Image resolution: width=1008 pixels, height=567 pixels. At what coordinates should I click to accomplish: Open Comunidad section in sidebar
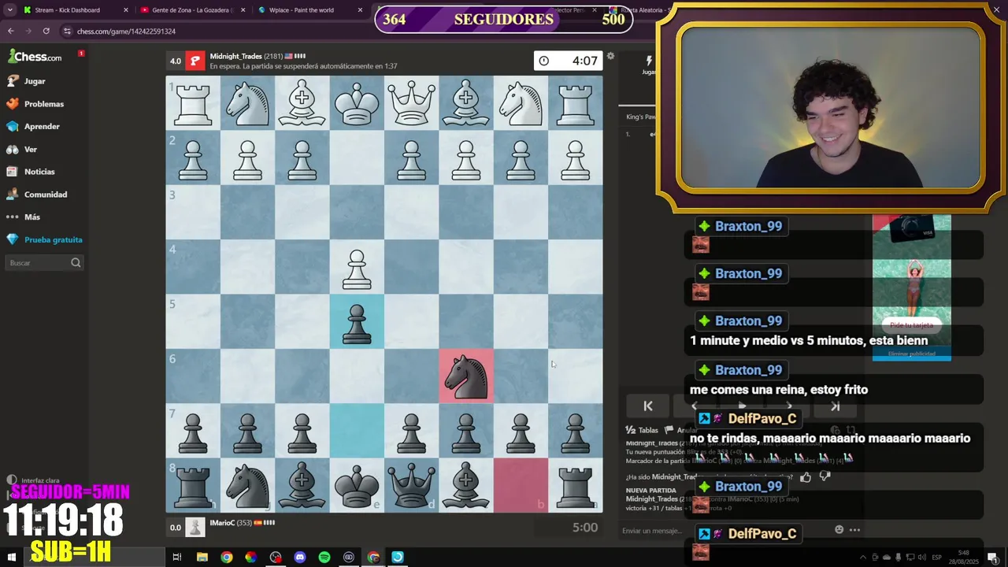[37, 195]
